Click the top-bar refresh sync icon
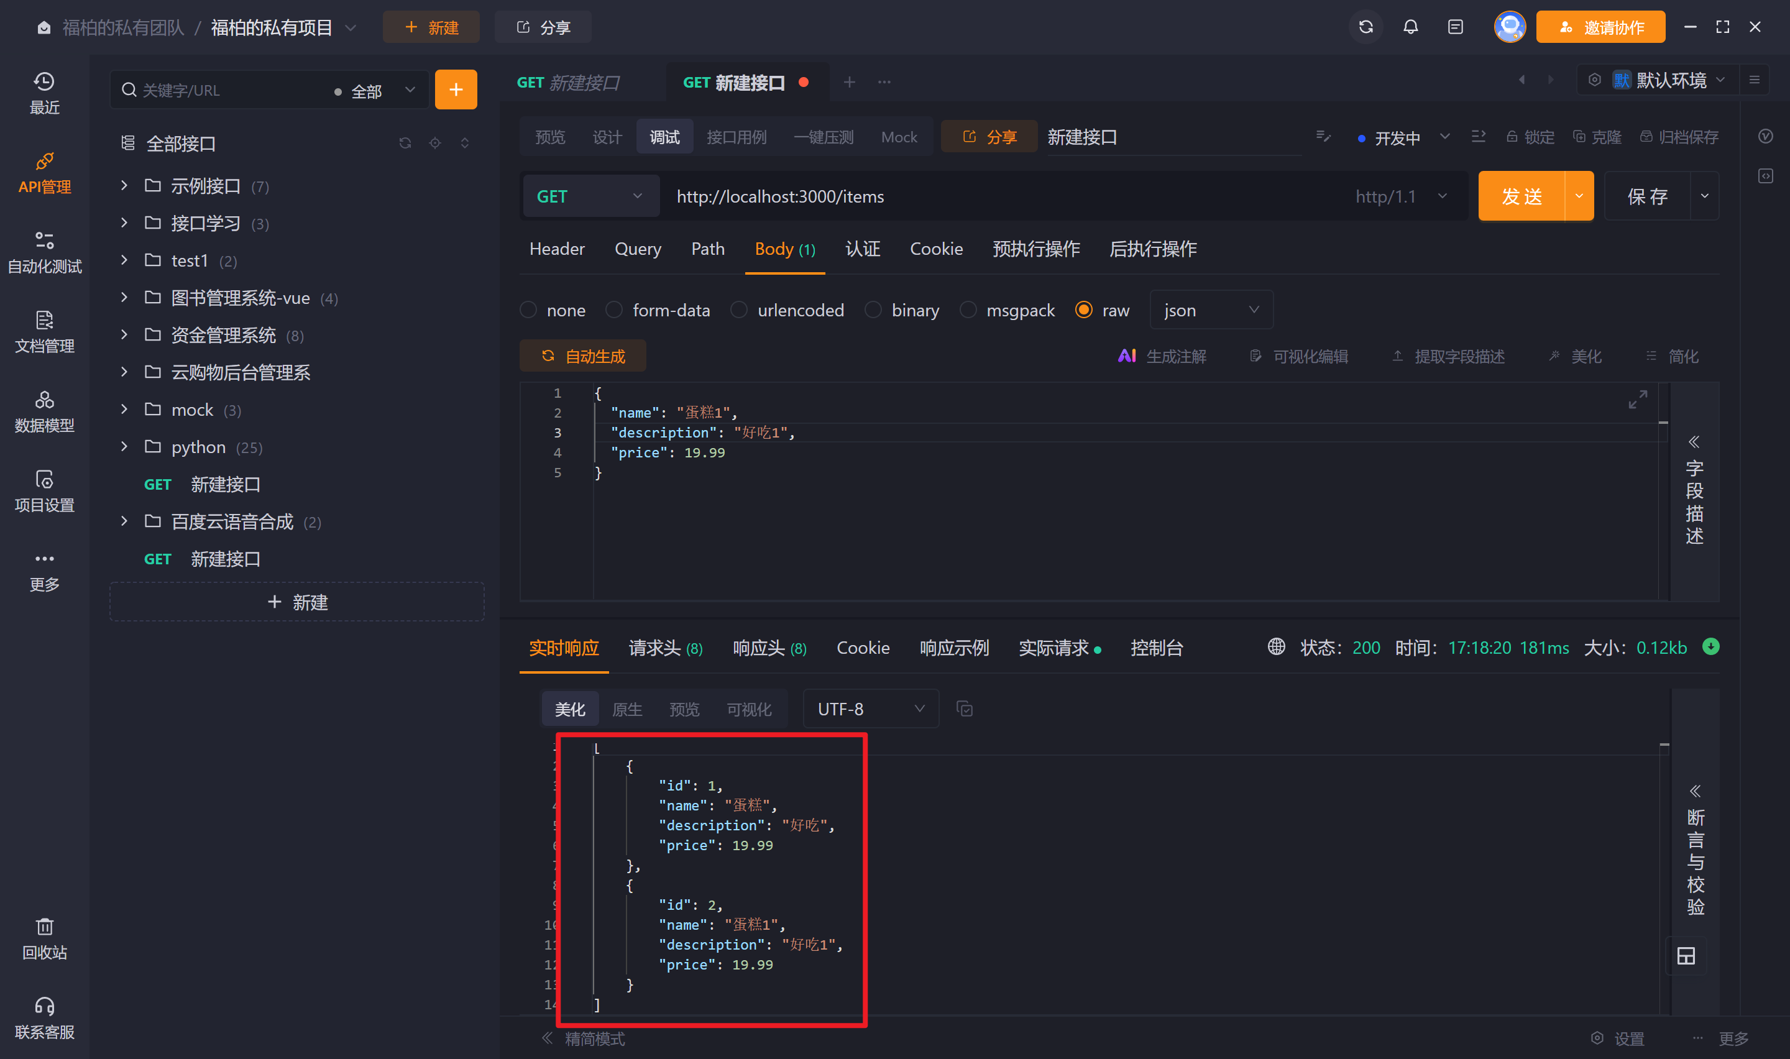The width and height of the screenshot is (1790, 1059). point(1365,27)
